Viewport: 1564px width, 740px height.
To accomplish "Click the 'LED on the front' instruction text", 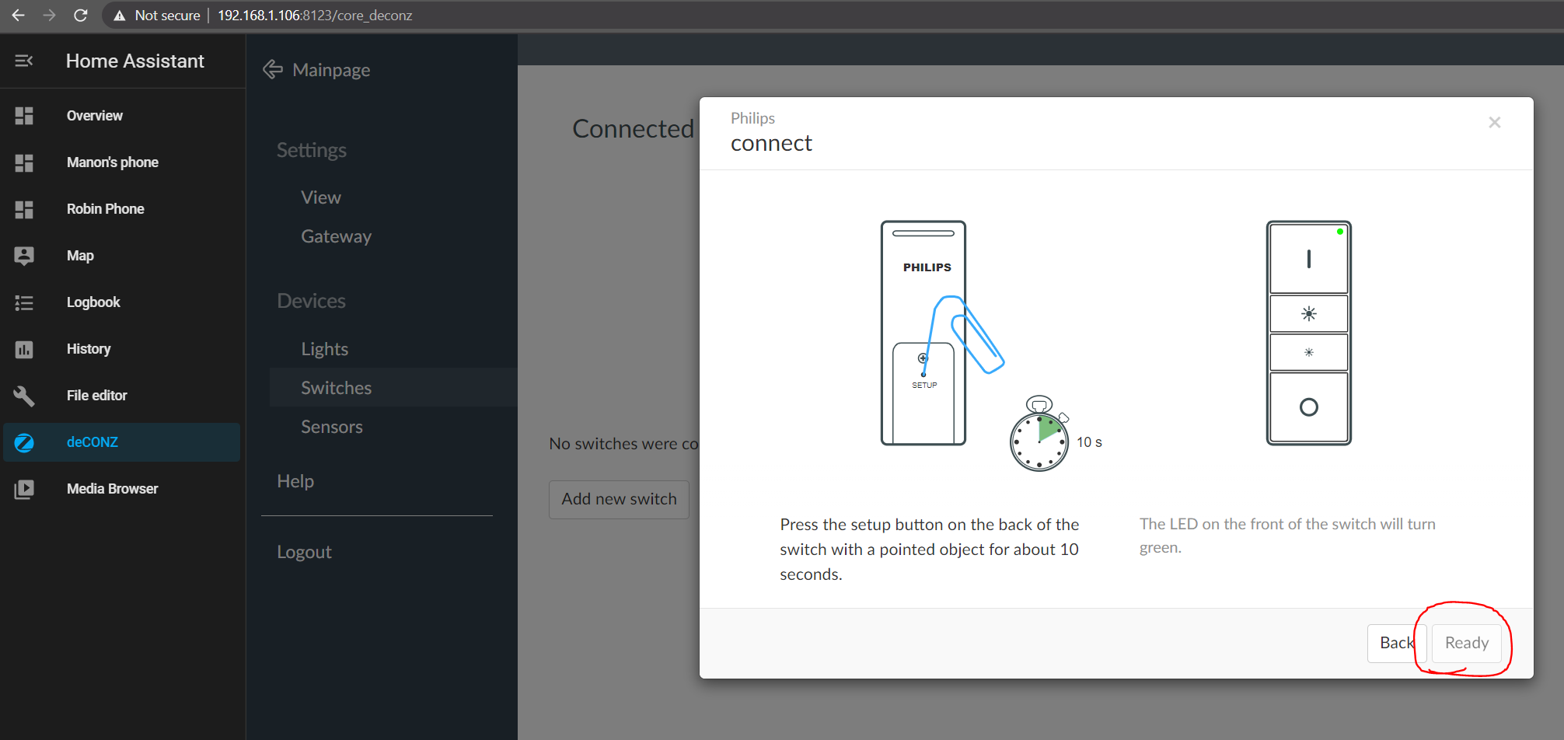I will click(1287, 536).
